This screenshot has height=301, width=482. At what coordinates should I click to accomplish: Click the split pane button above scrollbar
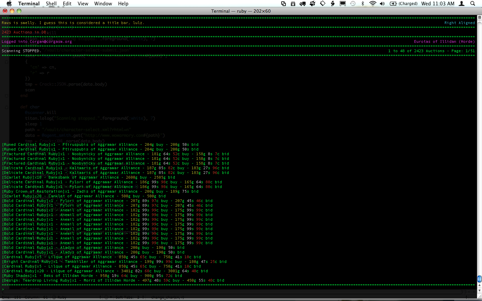pyautogui.click(x=479, y=17)
